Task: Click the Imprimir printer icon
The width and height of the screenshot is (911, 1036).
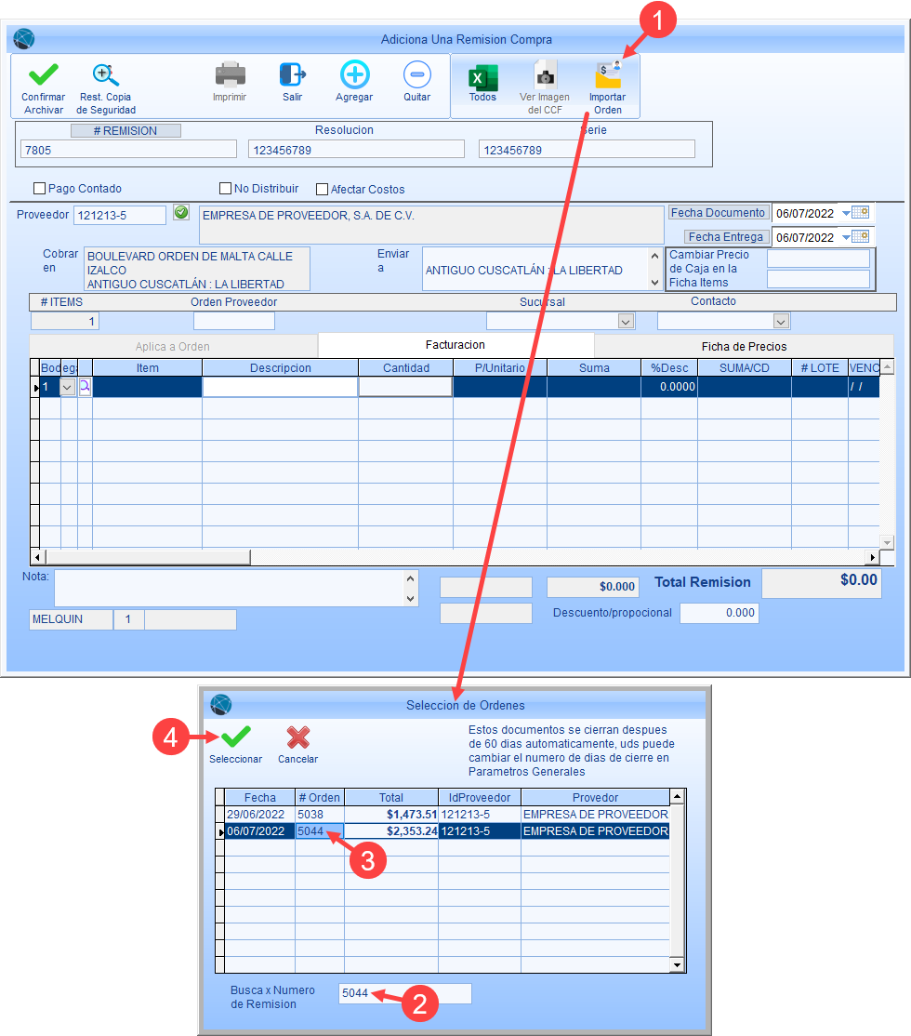Action: coord(230,74)
